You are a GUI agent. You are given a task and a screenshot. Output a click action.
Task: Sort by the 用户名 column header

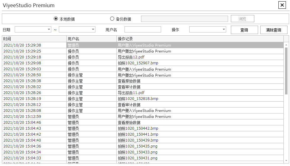point(91,39)
